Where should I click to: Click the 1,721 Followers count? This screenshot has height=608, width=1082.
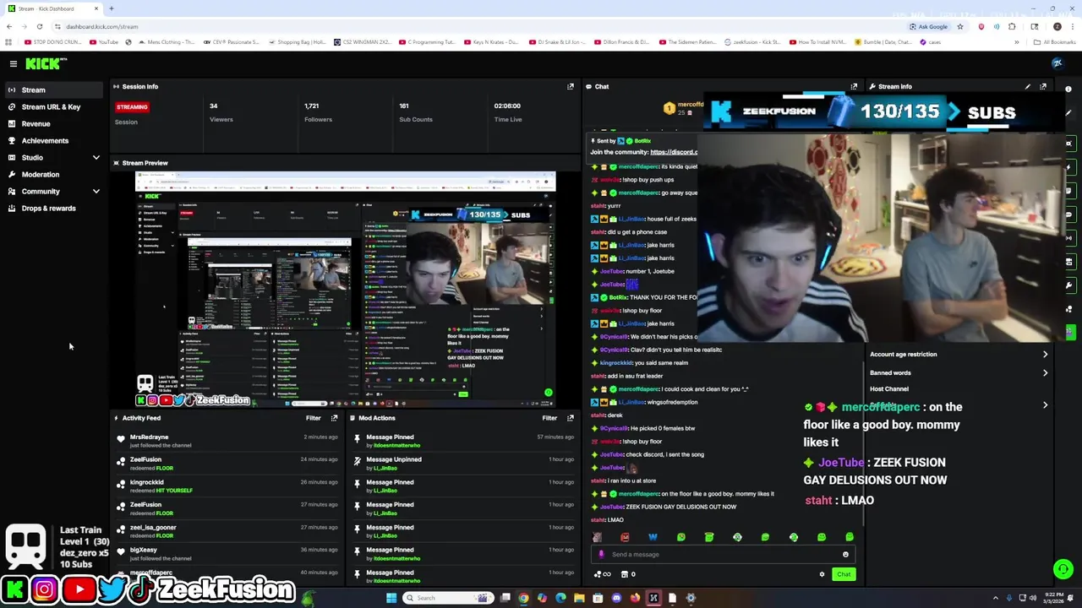312,106
